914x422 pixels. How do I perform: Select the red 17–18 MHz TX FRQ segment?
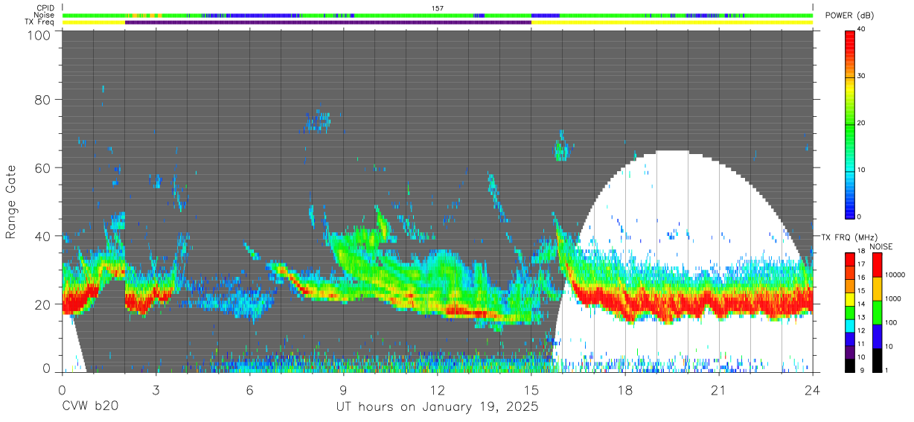[850, 260]
